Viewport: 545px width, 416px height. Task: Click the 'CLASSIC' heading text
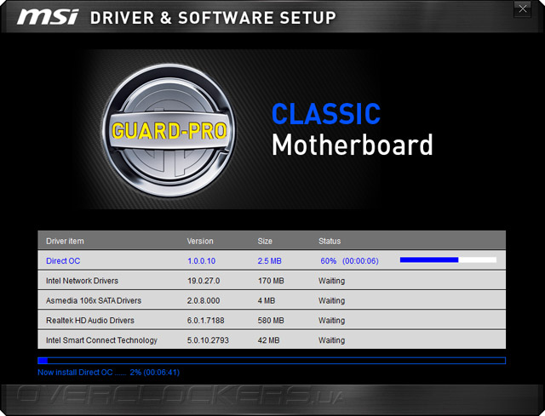(x=326, y=113)
